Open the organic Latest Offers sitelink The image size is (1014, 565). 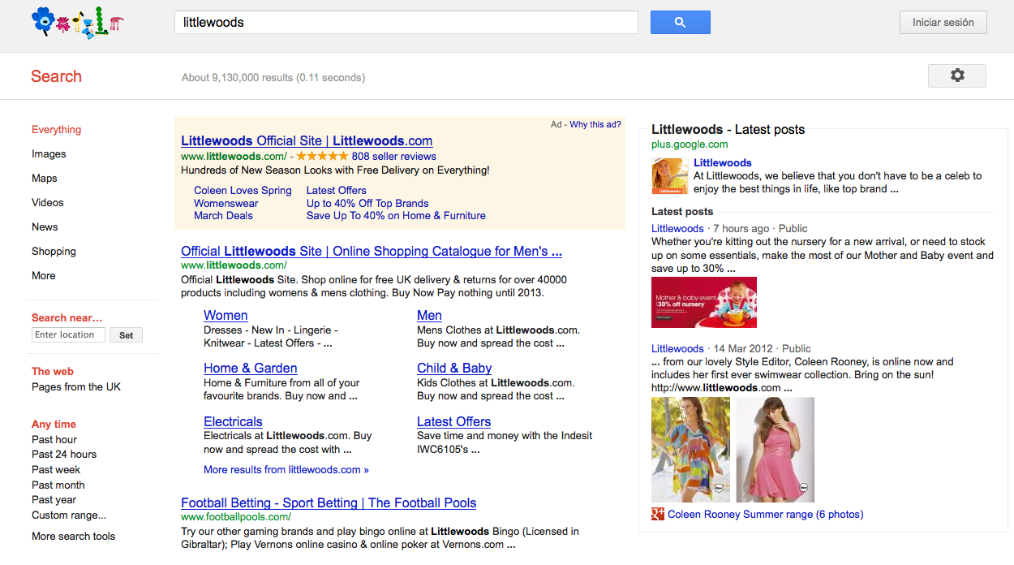pos(453,421)
